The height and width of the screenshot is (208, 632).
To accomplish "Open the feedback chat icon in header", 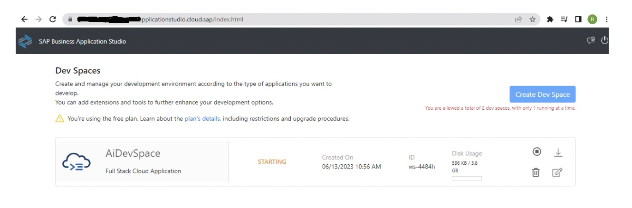I will pyautogui.click(x=591, y=41).
